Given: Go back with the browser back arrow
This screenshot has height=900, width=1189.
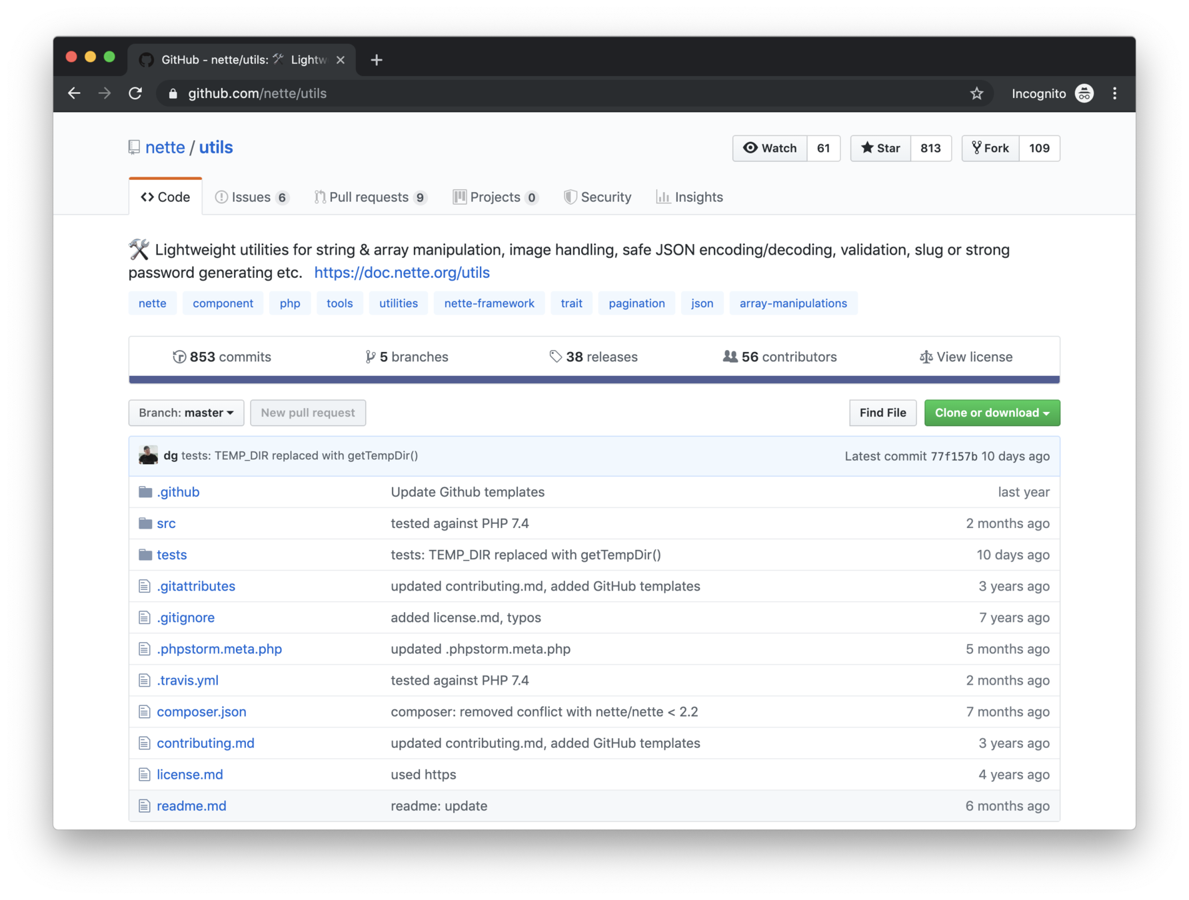Looking at the screenshot, I should [x=74, y=93].
